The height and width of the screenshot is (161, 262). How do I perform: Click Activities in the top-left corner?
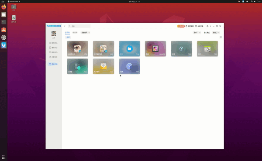3,1
